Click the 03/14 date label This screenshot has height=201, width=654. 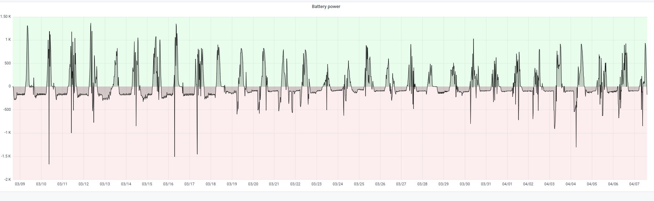coord(126,184)
